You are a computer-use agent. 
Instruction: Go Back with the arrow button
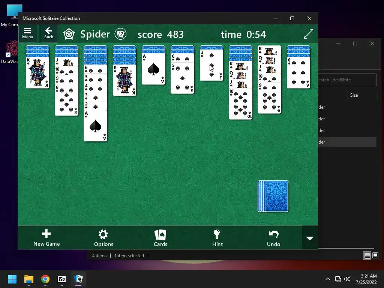point(49,33)
